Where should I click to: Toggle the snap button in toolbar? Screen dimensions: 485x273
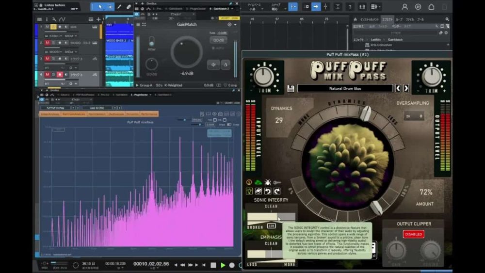click(x=292, y=6)
